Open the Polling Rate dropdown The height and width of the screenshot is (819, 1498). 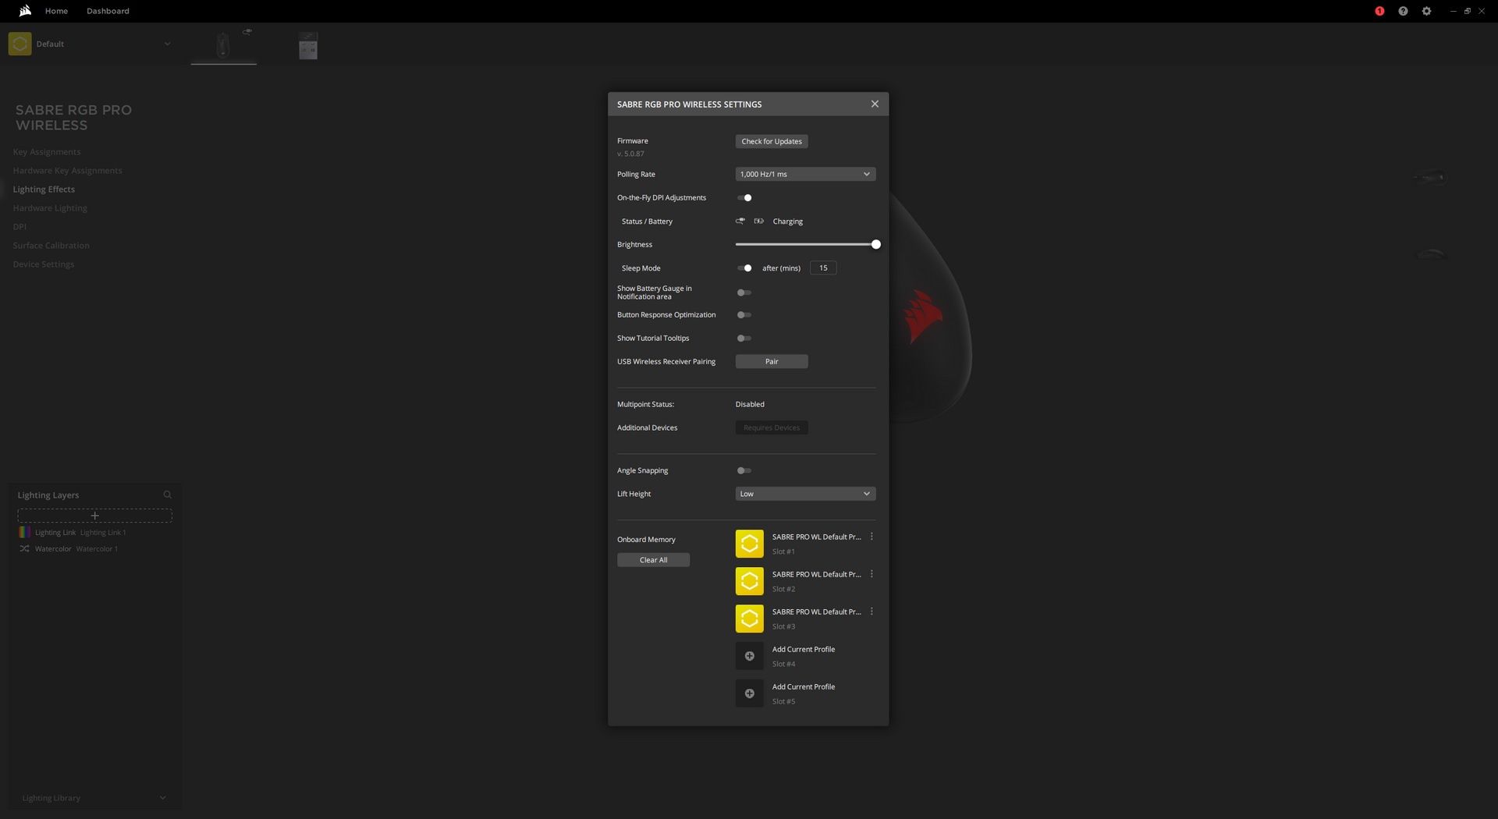click(805, 174)
